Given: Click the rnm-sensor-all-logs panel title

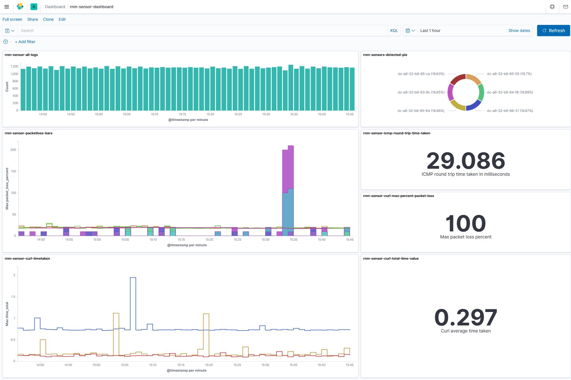Looking at the screenshot, I should point(21,55).
